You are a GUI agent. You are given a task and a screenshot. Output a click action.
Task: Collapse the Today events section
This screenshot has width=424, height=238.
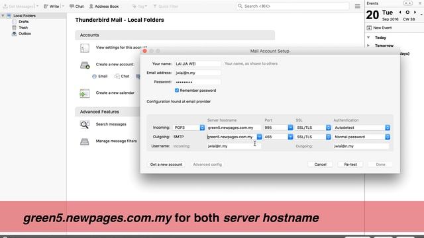pyautogui.click(x=368, y=38)
